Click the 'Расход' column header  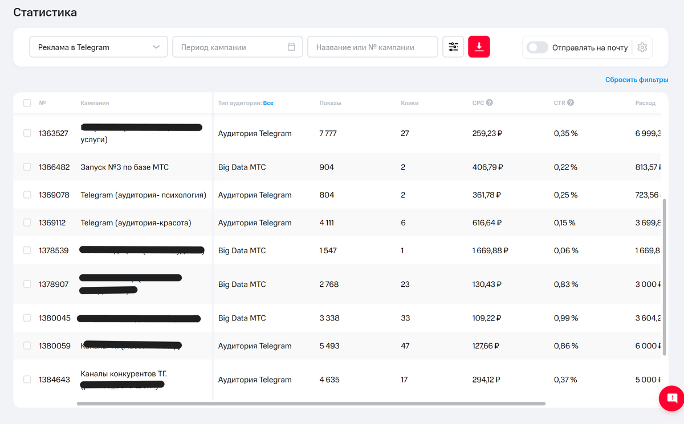(x=645, y=103)
